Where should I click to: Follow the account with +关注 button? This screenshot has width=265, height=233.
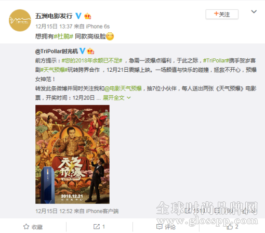(222, 14)
